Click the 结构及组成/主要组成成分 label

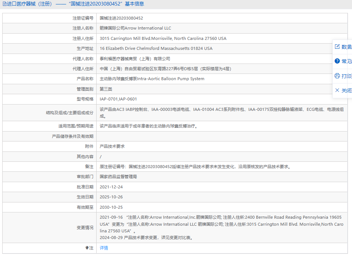70,113
